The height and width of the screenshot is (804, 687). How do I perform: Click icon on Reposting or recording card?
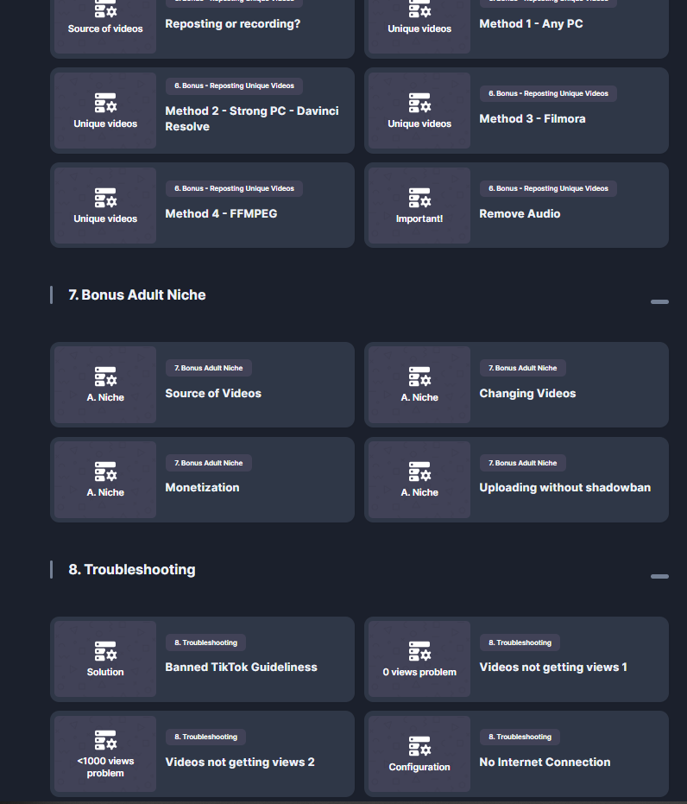105,9
